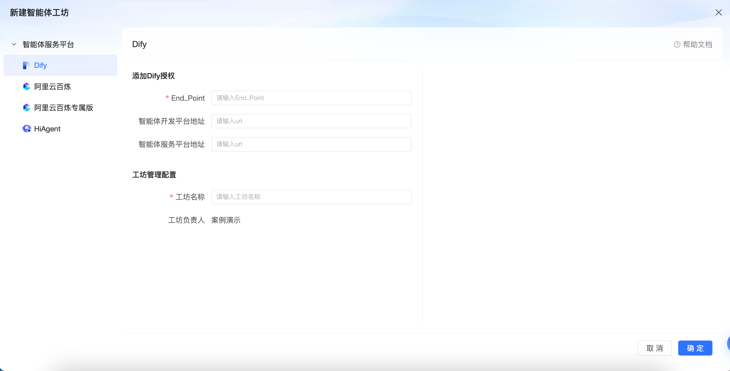Click the 确定 button
The height and width of the screenshot is (371, 730).
click(695, 348)
